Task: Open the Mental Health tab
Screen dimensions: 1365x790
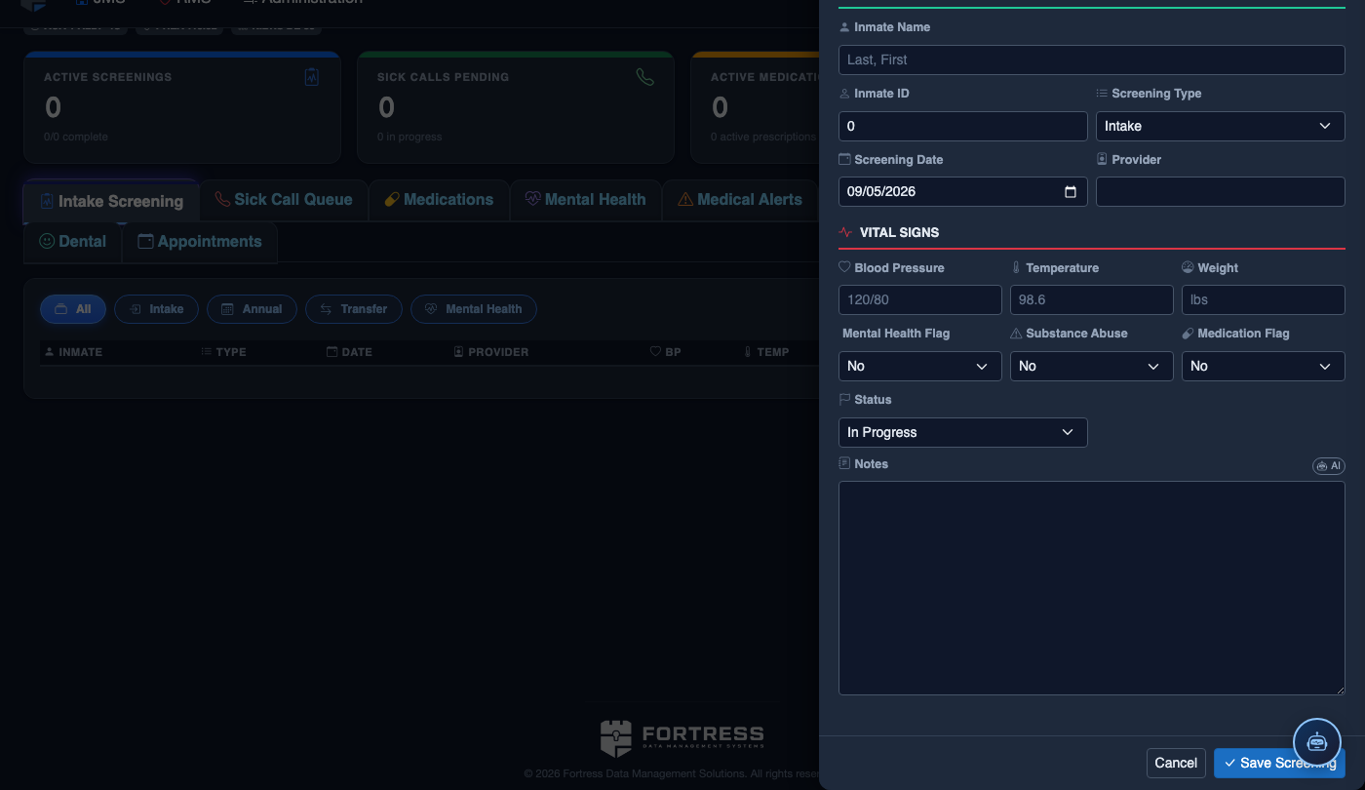Action: [x=585, y=200]
